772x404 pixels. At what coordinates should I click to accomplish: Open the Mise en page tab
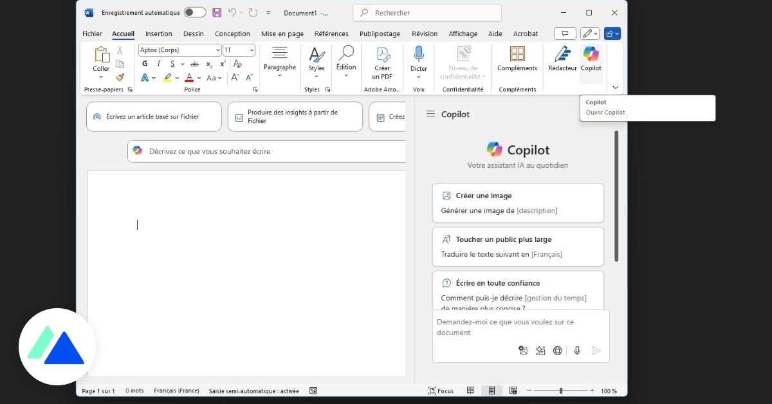point(282,34)
